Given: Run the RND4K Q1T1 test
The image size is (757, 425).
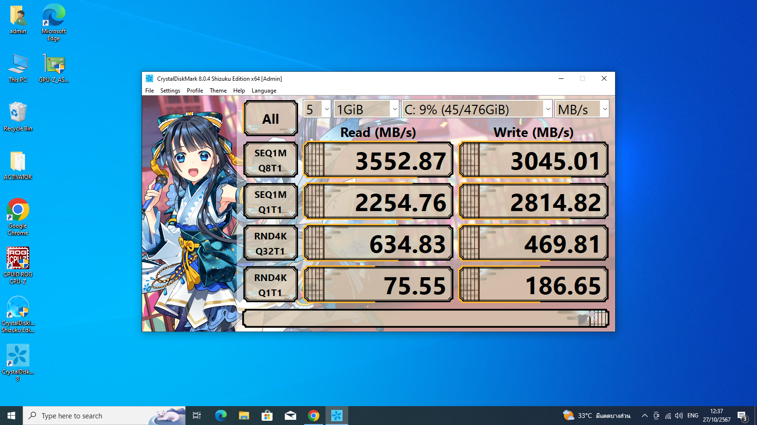Looking at the screenshot, I should 271,285.
